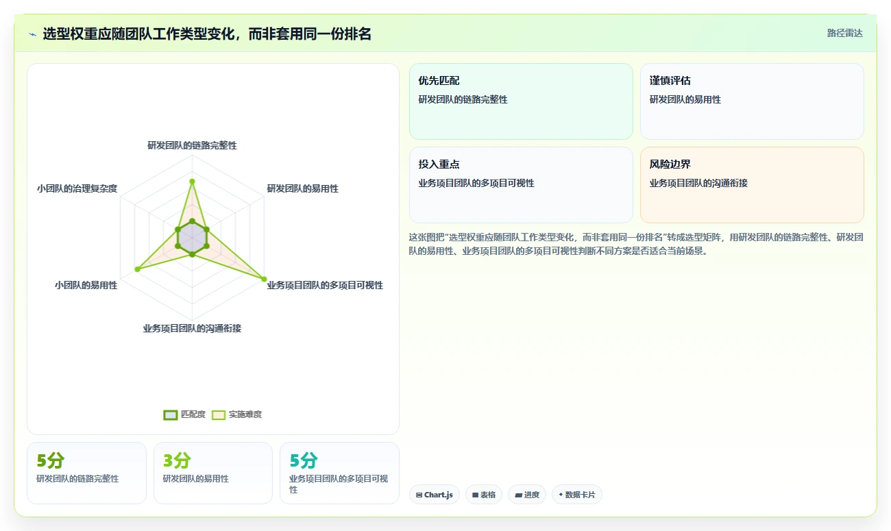Select the 进度 tag

point(527,495)
